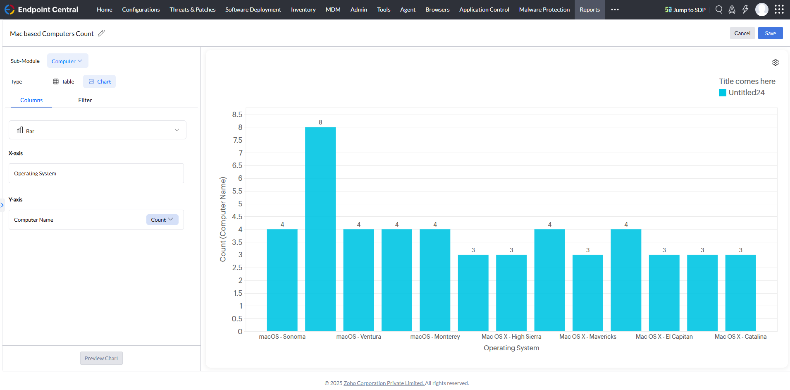Expand the collapsed left sidebar arrow
This screenshot has height=390, width=790.
[x=2, y=205]
